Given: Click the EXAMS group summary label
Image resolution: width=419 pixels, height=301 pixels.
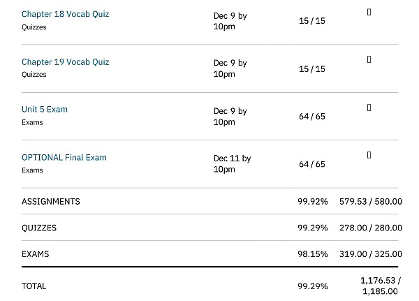Looking at the screenshot, I should click(36, 254).
